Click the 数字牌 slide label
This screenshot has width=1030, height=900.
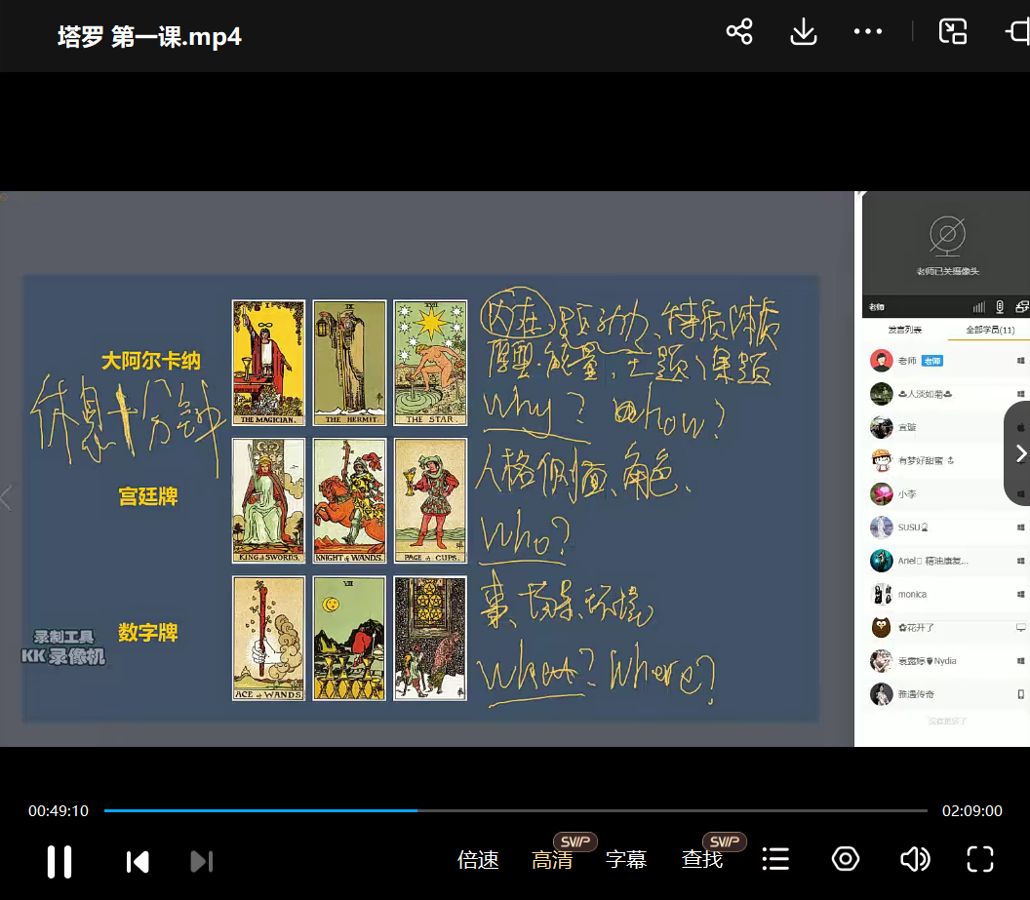click(x=148, y=632)
